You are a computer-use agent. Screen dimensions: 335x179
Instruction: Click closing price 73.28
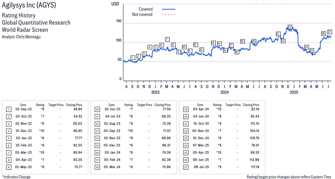[x=166, y=124]
